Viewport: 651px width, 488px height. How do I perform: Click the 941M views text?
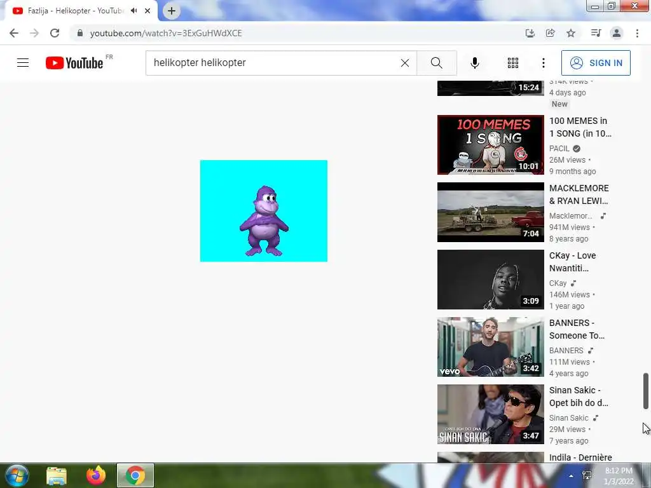pyautogui.click(x=569, y=227)
